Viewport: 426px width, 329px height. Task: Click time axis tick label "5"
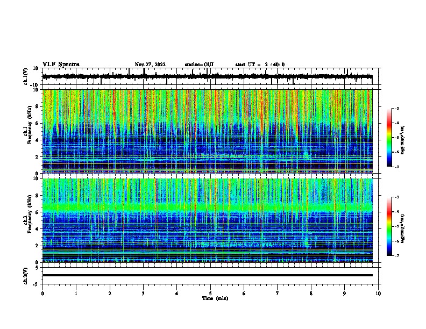(x=210, y=294)
